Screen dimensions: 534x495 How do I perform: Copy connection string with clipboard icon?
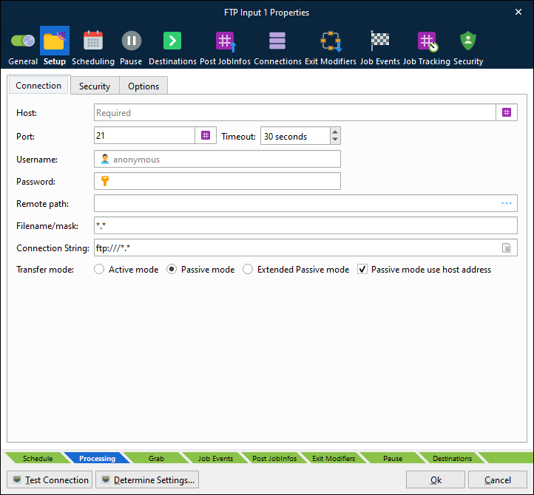coord(507,247)
